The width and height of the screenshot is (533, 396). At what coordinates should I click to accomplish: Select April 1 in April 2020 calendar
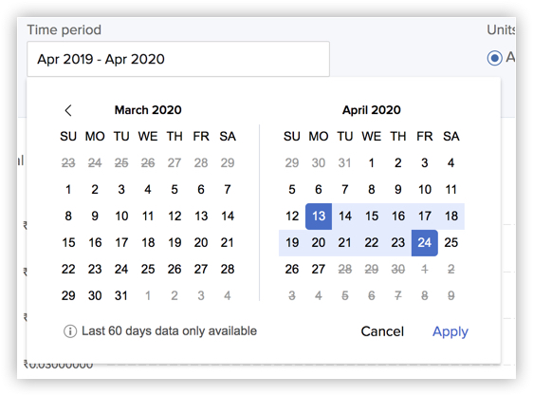tap(372, 163)
